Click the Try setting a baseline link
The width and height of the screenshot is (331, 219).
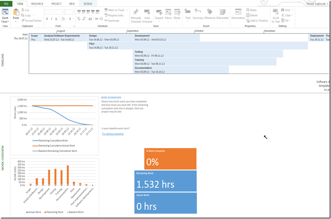coord(113,134)
